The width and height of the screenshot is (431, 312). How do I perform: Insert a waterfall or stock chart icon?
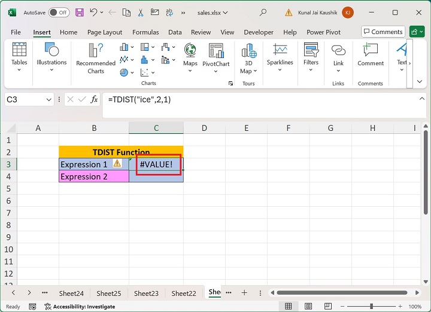point(165,47)
